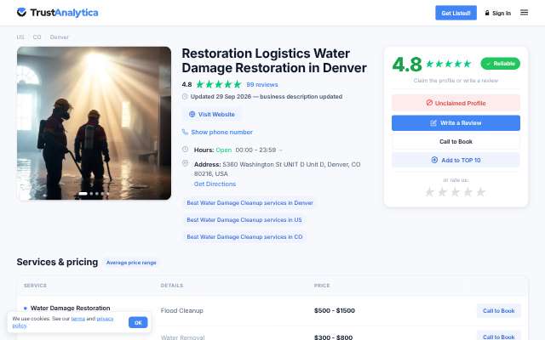Click the Get Listed! button
This screenshot has width=545, height=340.
456,13
